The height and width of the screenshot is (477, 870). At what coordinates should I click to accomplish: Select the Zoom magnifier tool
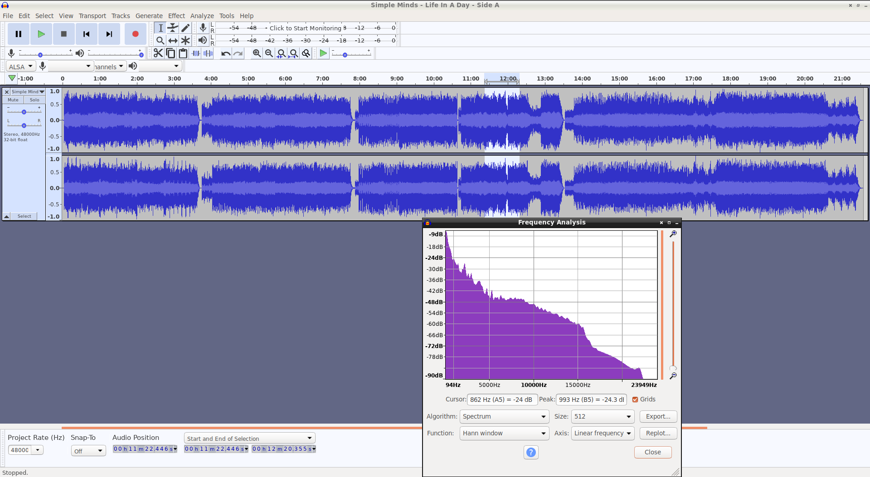click(160, 41)
